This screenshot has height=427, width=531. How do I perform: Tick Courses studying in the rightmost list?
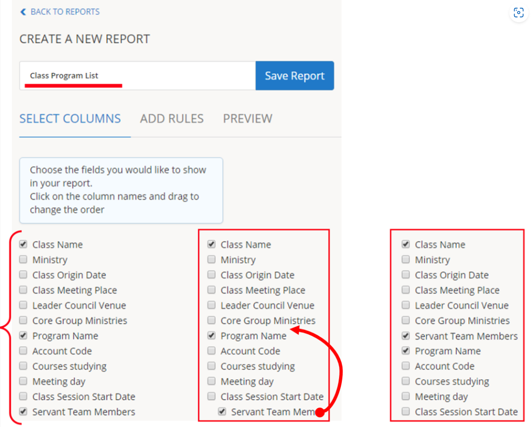[406, 381]
